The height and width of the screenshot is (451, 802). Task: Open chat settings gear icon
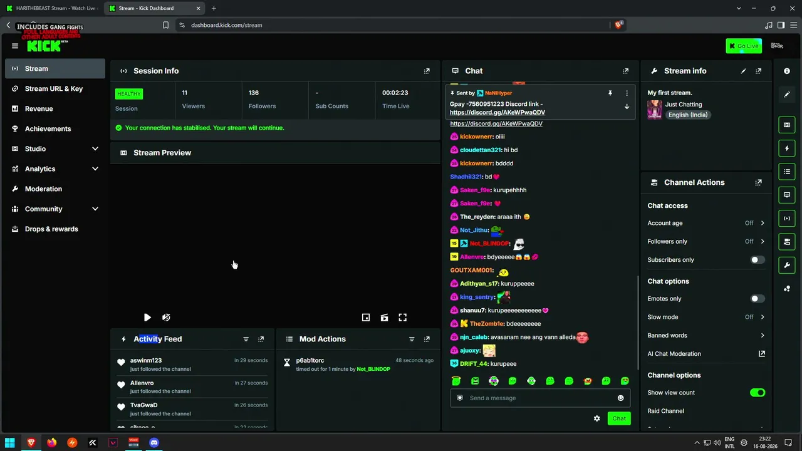[x=596, y=418]
